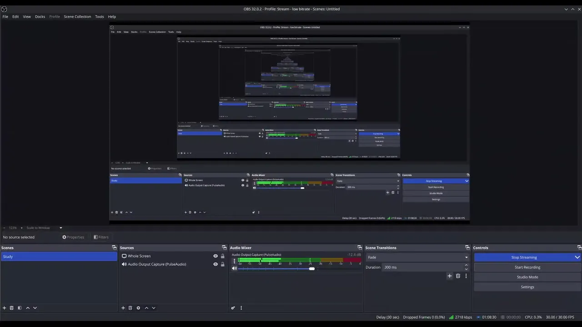Float the Audio Mixer dock
This screenshot has height=327, width=582.
[360, 248]
